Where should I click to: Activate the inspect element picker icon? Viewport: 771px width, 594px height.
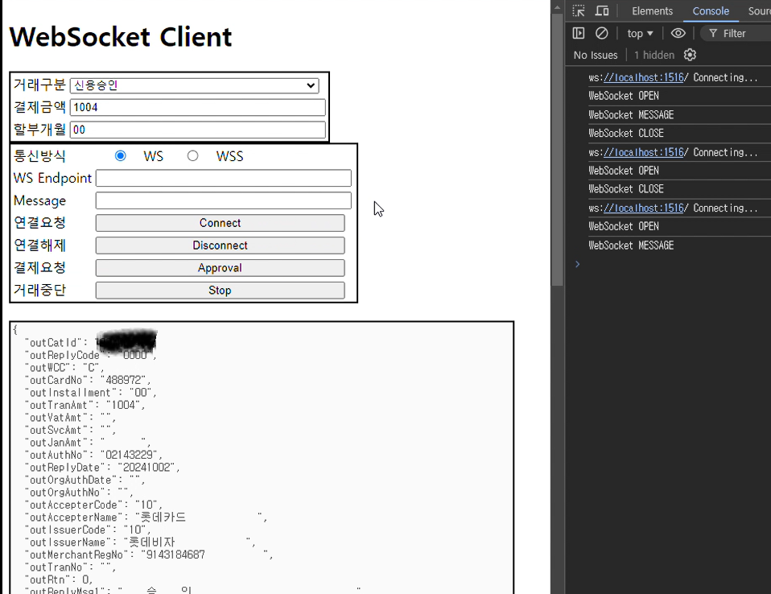[579, 11]
